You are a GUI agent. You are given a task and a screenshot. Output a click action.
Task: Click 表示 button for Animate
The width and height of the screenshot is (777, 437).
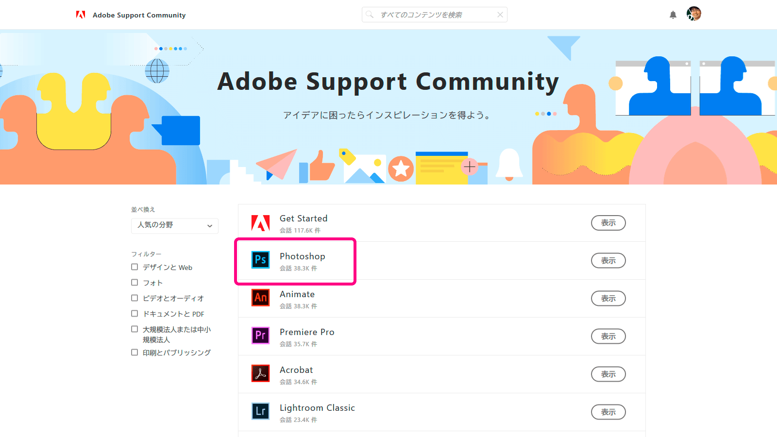(x=608, y=299)
